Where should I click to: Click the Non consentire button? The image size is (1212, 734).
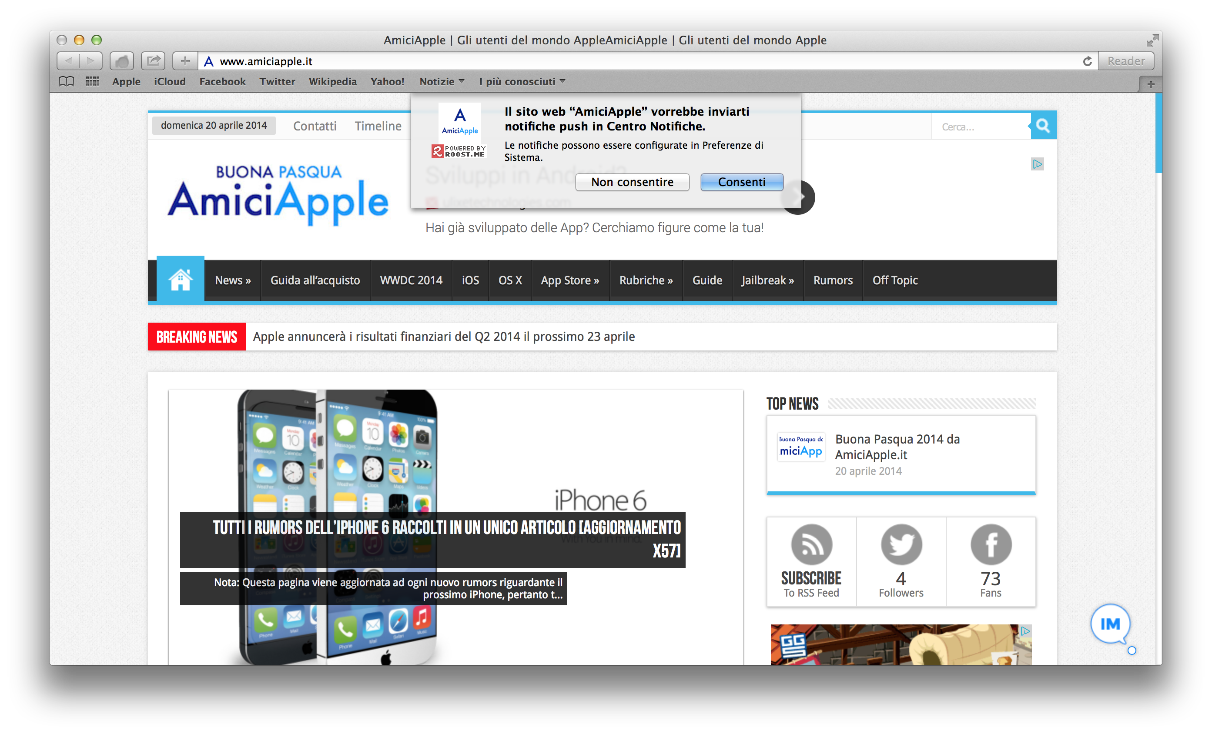pos(632,182)
